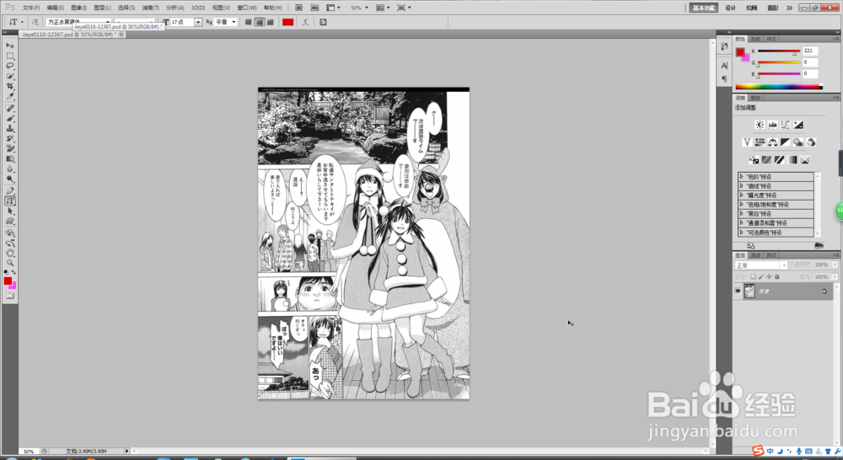Toggle Quick Mask mode
The height and width of the screenshot is (460, 843).
10,296
